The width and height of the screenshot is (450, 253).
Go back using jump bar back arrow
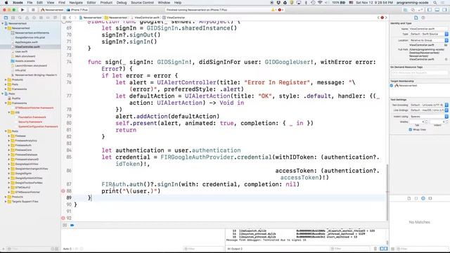pos(70,18)
